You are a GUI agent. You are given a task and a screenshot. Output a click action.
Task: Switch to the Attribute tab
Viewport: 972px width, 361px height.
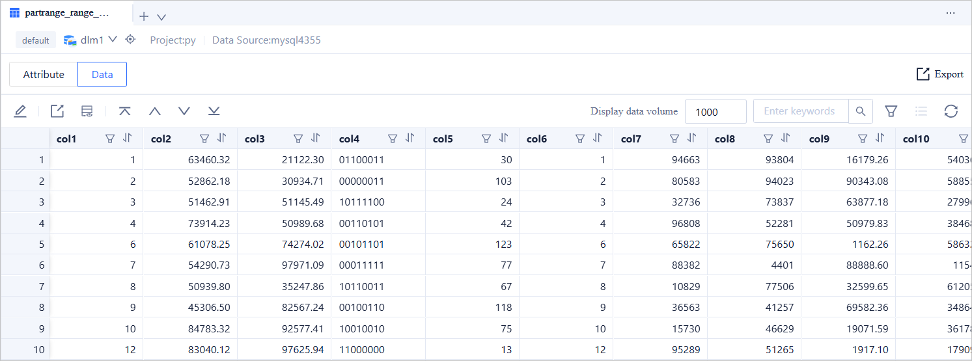pyautogui.click(x=44, y=74)
